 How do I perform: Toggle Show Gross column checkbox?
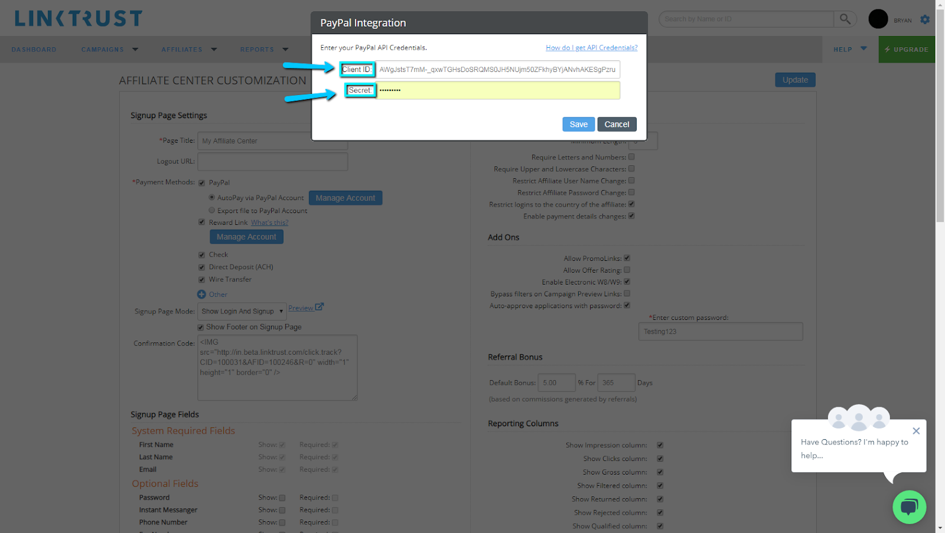pos(660,472)
